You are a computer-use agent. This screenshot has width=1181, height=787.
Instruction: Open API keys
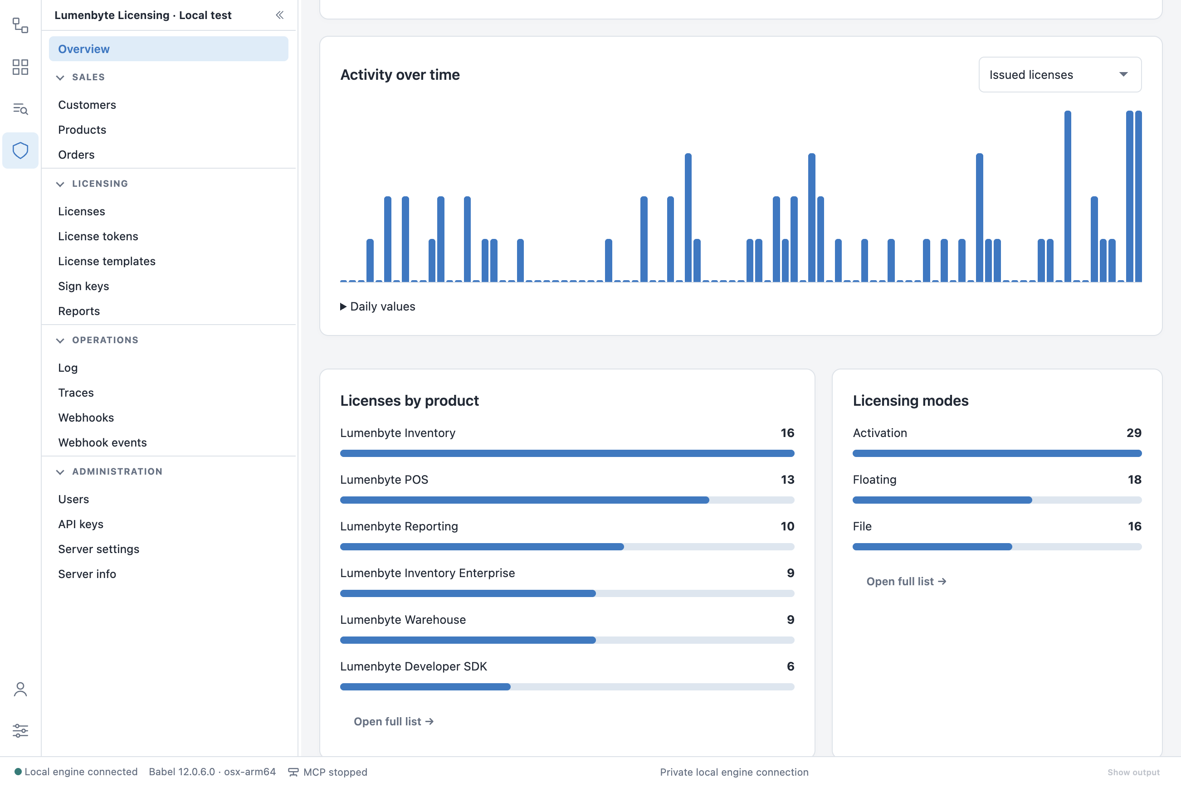[x=81, y=524]
